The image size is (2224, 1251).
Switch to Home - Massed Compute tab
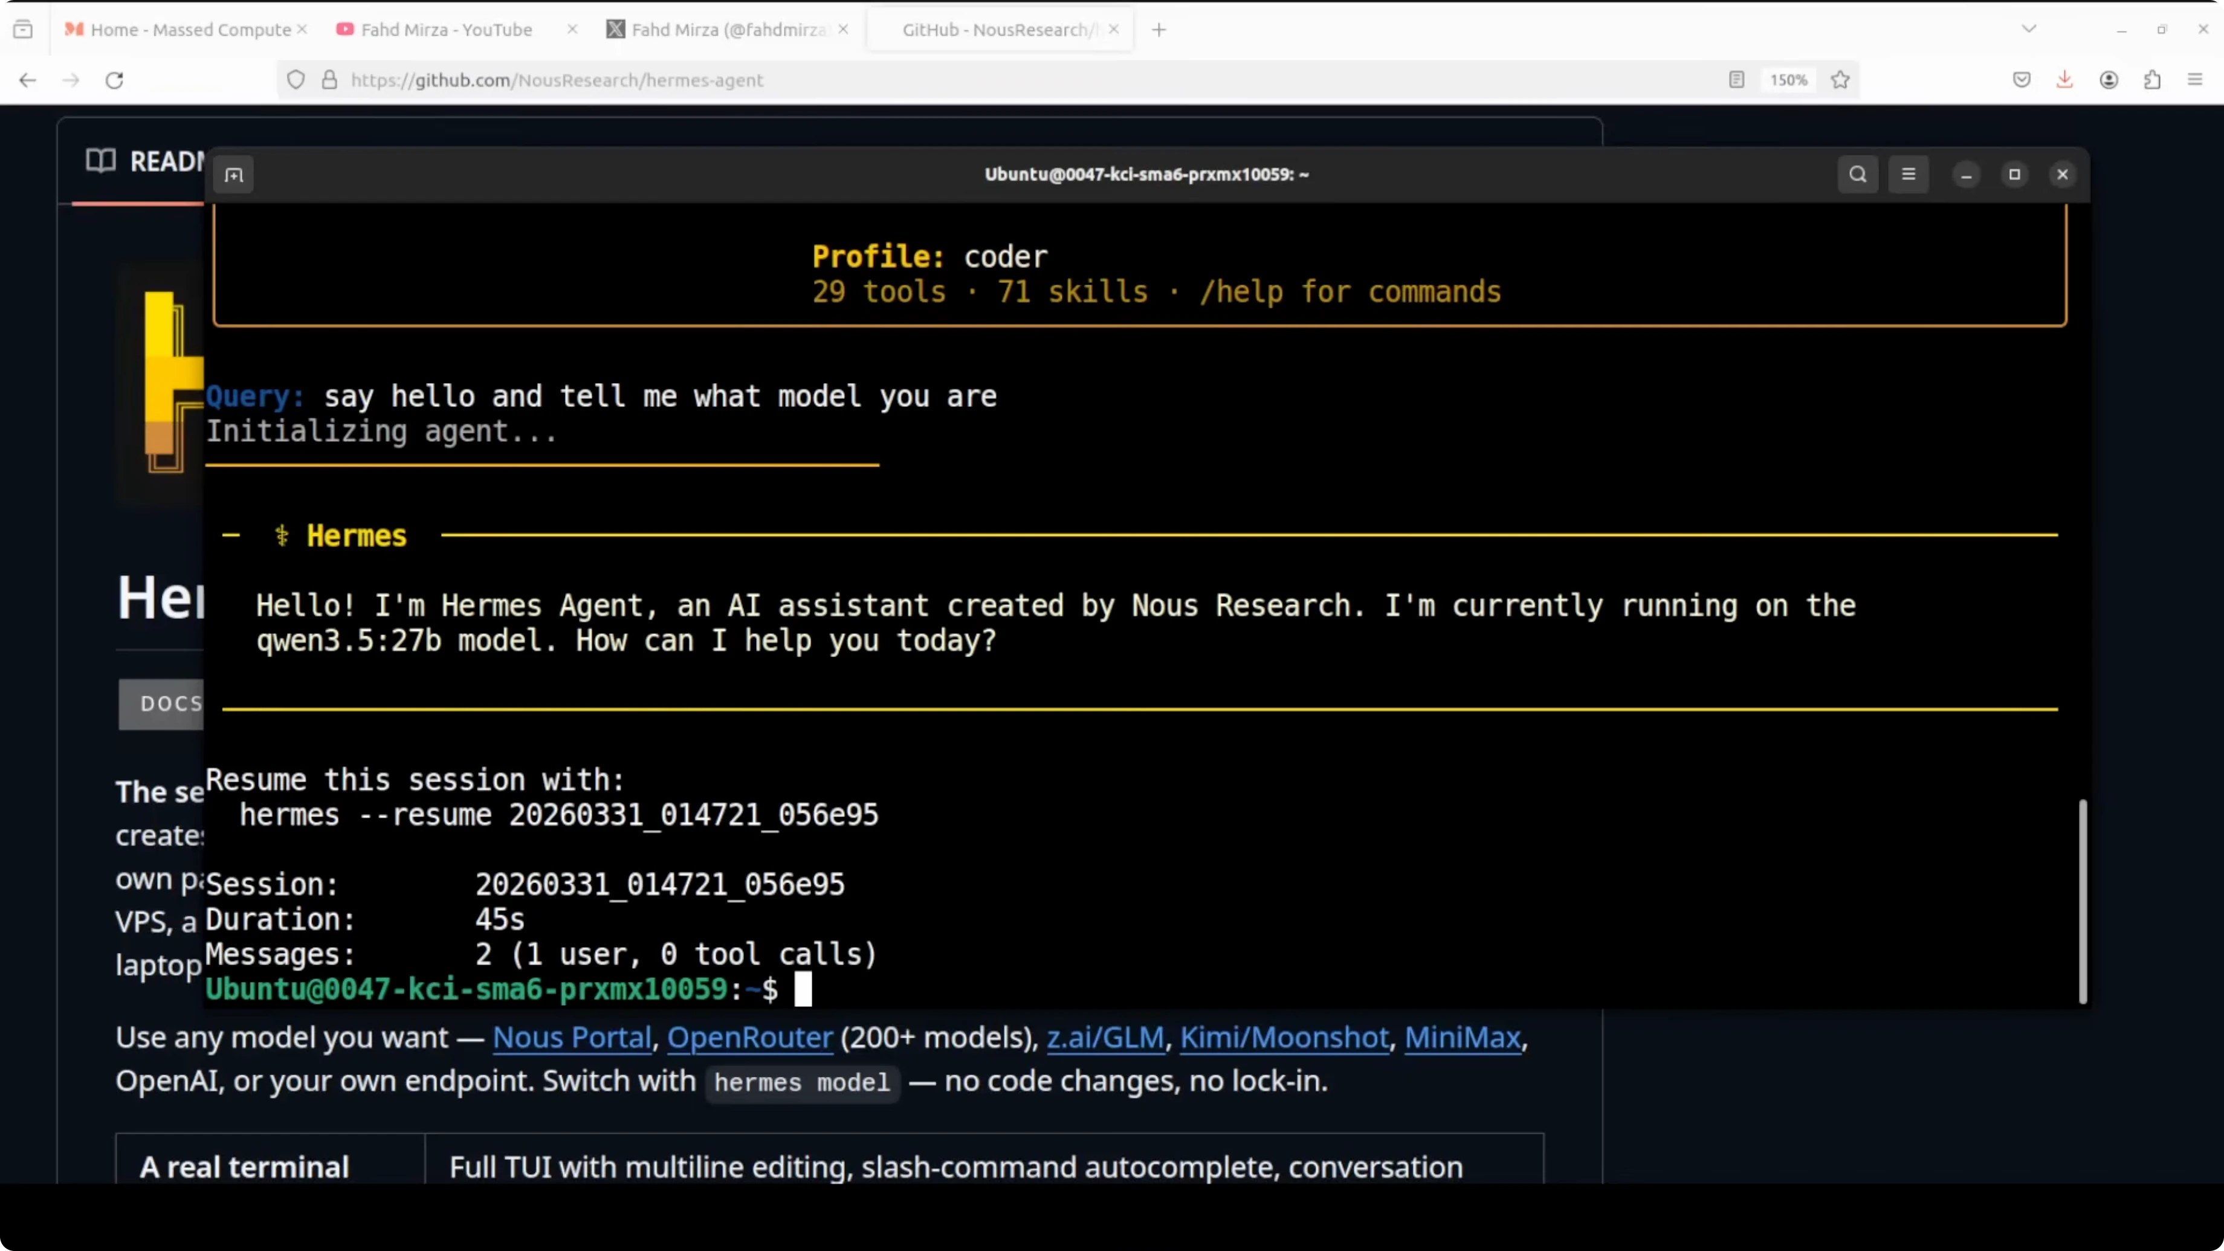click(190, 30)
